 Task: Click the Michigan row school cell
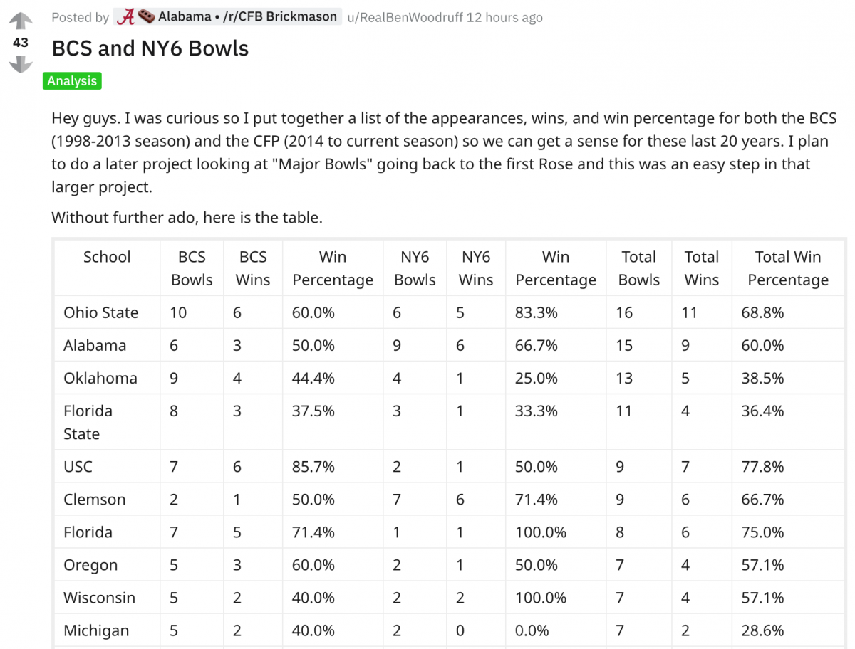(x=107, y=630)
